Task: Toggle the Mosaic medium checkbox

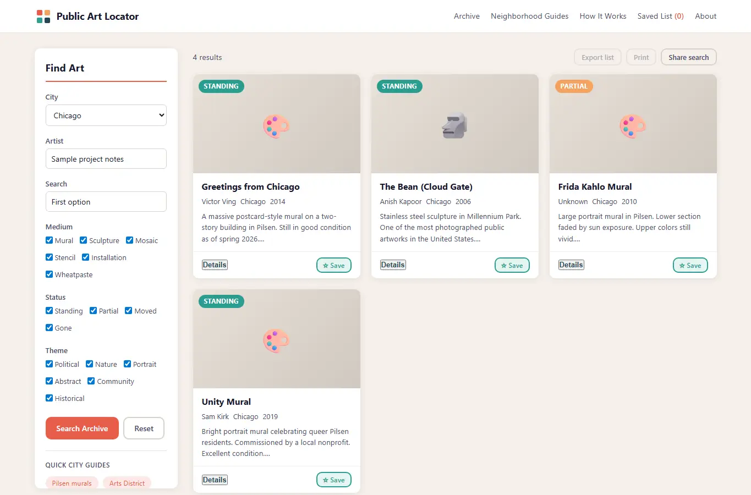Action: (x=130, y=240)
